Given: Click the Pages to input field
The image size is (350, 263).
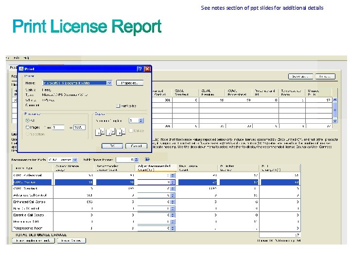Looking at the screenshot, I should pos(79,128).
